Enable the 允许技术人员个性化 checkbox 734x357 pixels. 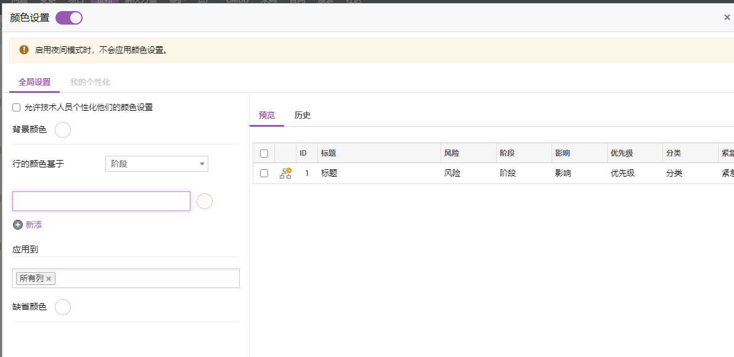click(x=17, y=108)
